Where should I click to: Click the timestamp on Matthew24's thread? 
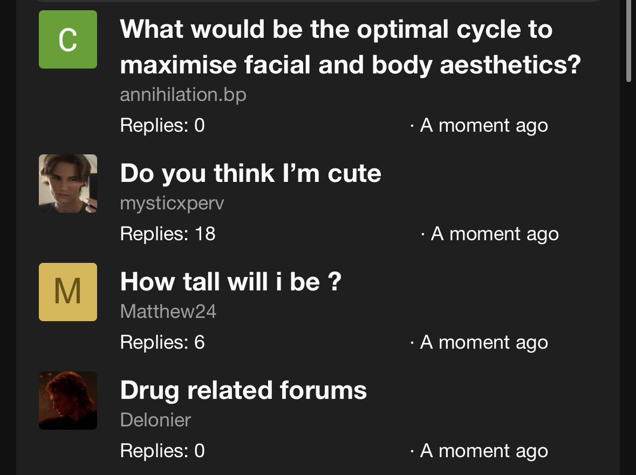(483, 342)
